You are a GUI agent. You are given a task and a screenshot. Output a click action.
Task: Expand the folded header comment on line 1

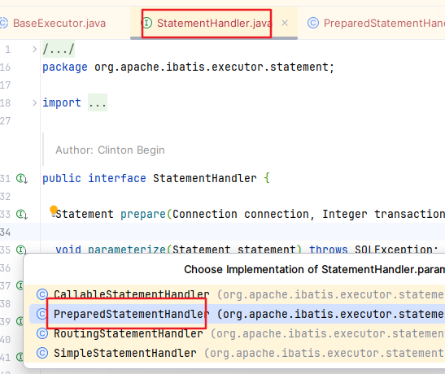(35, 50)
